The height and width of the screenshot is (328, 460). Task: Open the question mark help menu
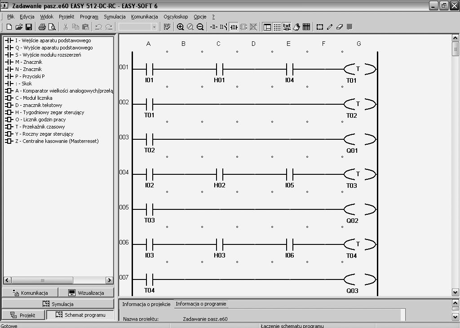pyautogui.click(x=213, y=17)
